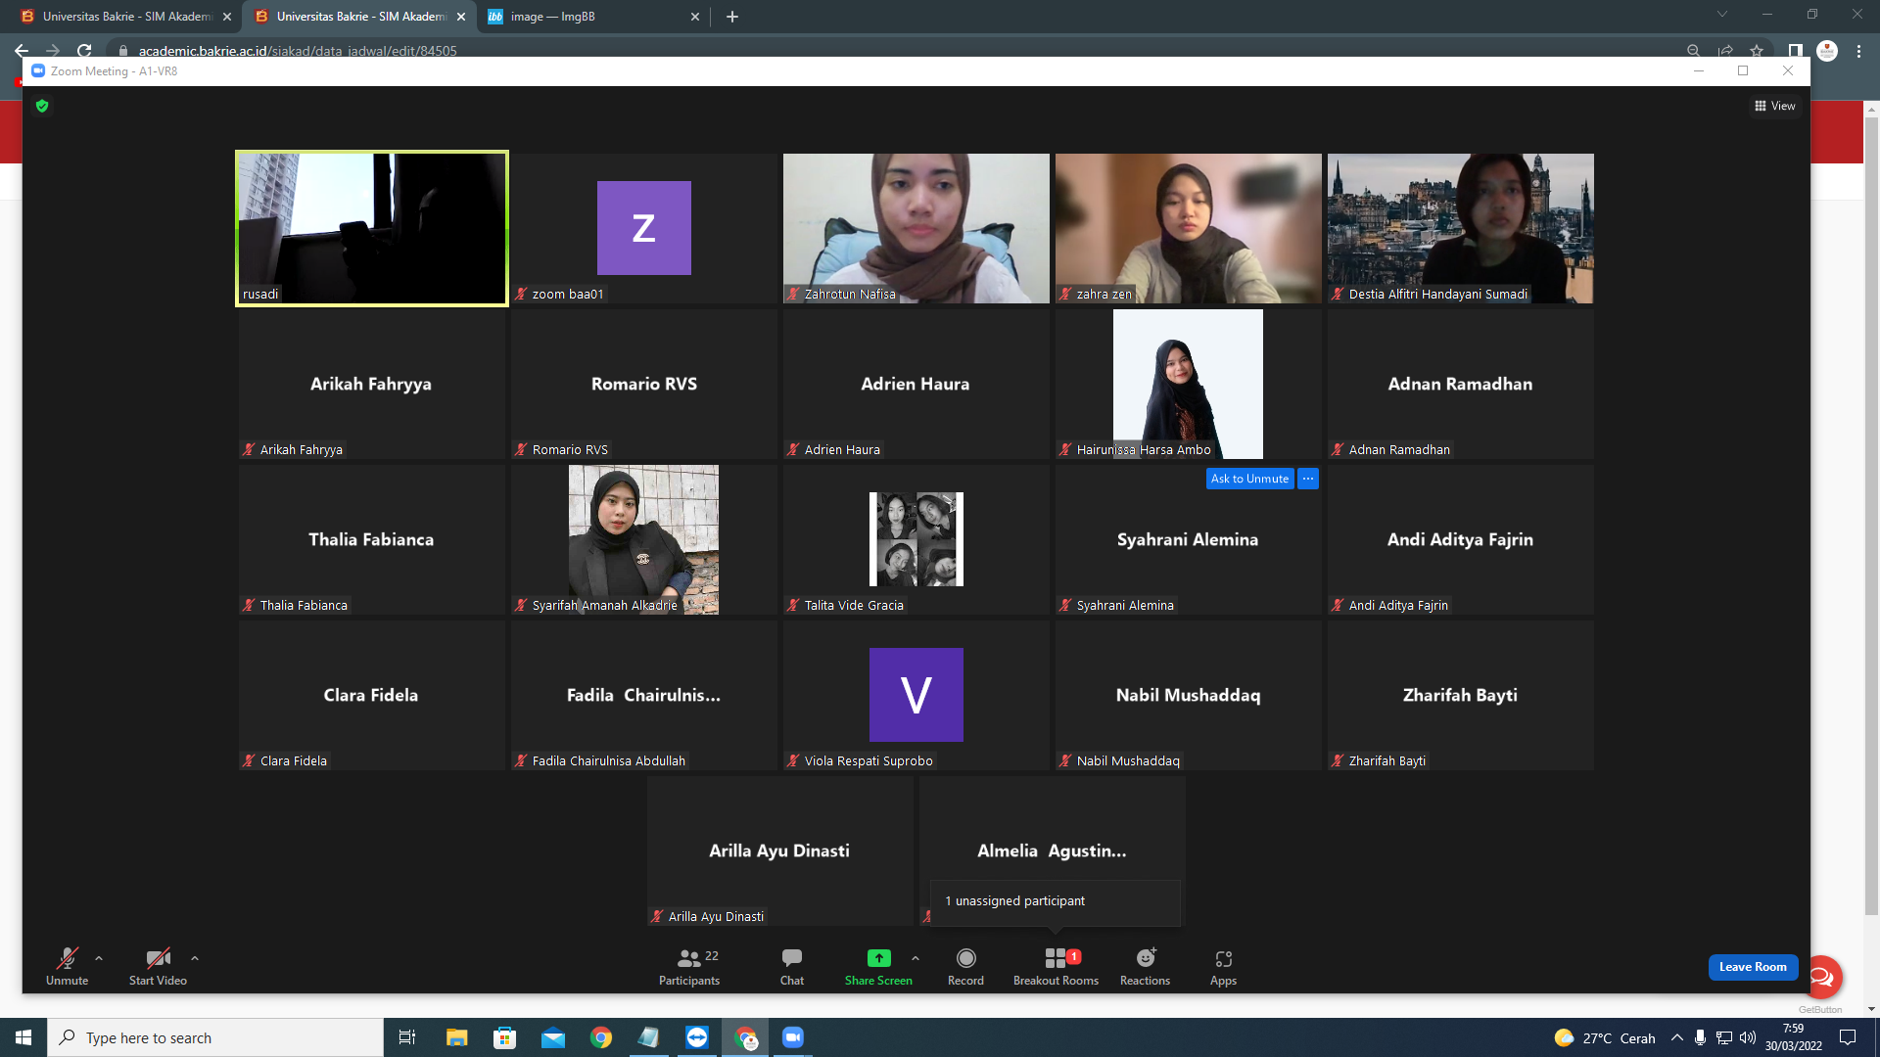The width and height of the screenshot is (1880, 1057).
Task: Open Chrome three-dot menu
Action: coord(1858,51)
